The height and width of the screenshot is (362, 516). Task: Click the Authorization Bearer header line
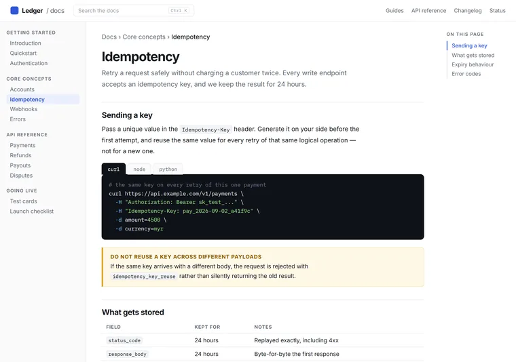pyautogui.click(x=179, y=202)
